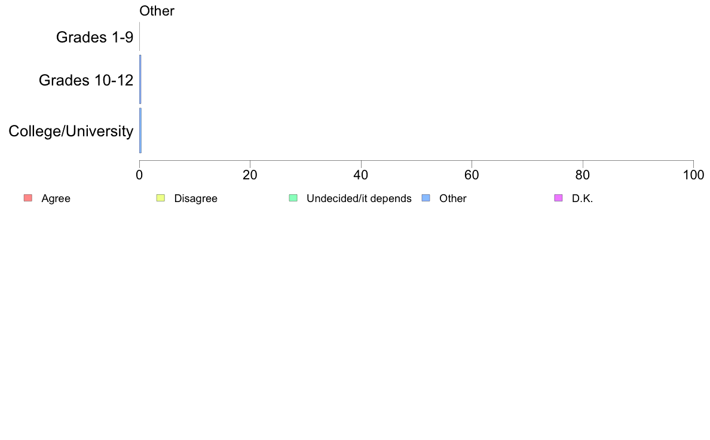Viewport: 710px width, 440px height.
Task: Select the Agree legend label
Action: click(x=56, y=198)
